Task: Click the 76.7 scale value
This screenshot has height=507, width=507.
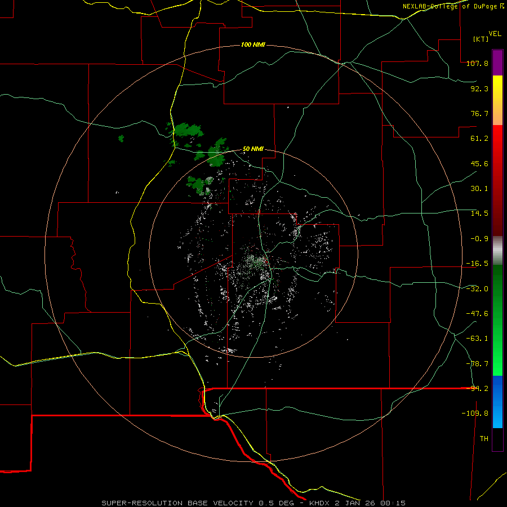Action: coord(479,113)
